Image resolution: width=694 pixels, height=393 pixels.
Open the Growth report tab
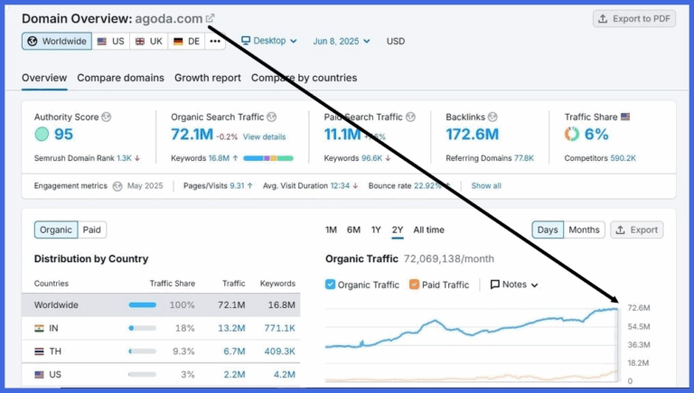pyautogui.click(x=208, y=78)
